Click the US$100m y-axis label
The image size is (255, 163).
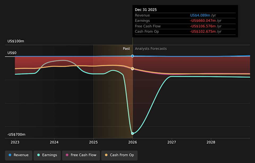(x=16, y=41)
